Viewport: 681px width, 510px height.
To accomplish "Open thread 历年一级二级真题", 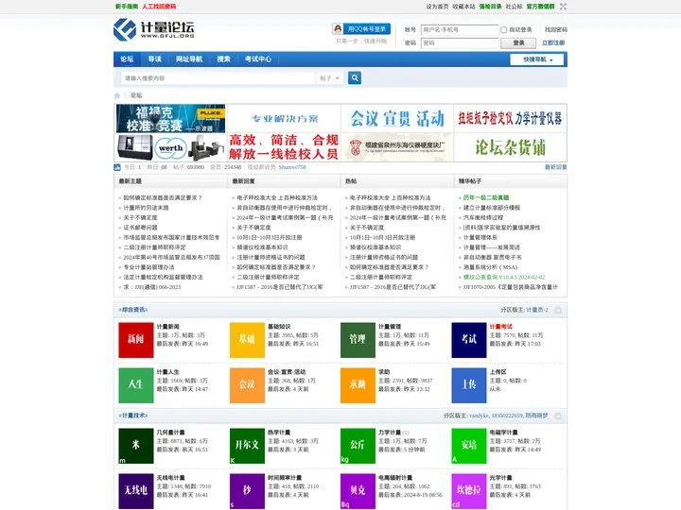I will [486, 197].
